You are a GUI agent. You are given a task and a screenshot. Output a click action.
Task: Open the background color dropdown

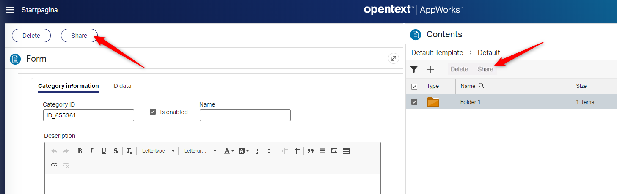click(244, 151)
